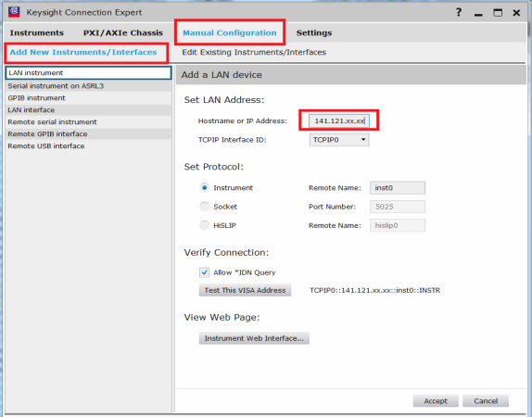This screenshot has width=532, height=417.
Task: Select the Instrument protocol radio button
Action: tap(204, 187)
